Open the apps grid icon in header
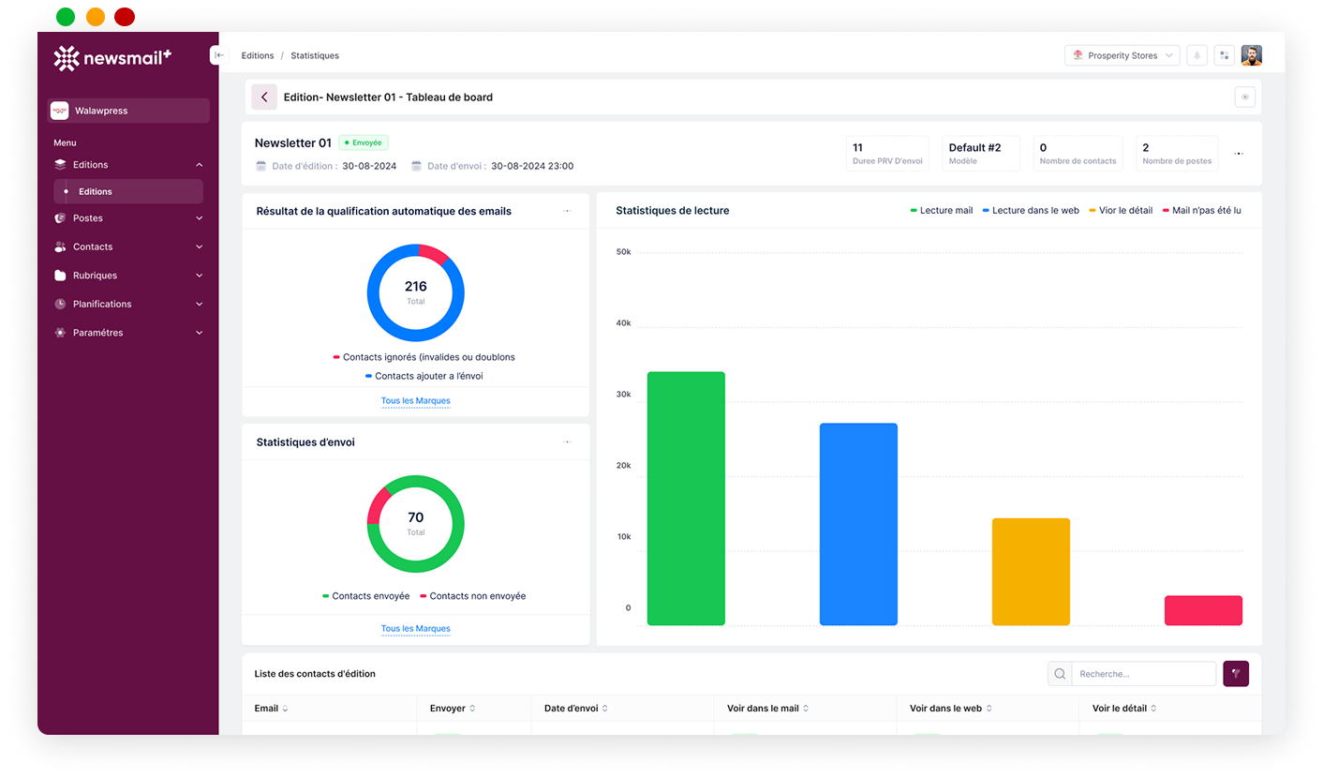This screenshot has width=1323, height=778. (1224, 56)
